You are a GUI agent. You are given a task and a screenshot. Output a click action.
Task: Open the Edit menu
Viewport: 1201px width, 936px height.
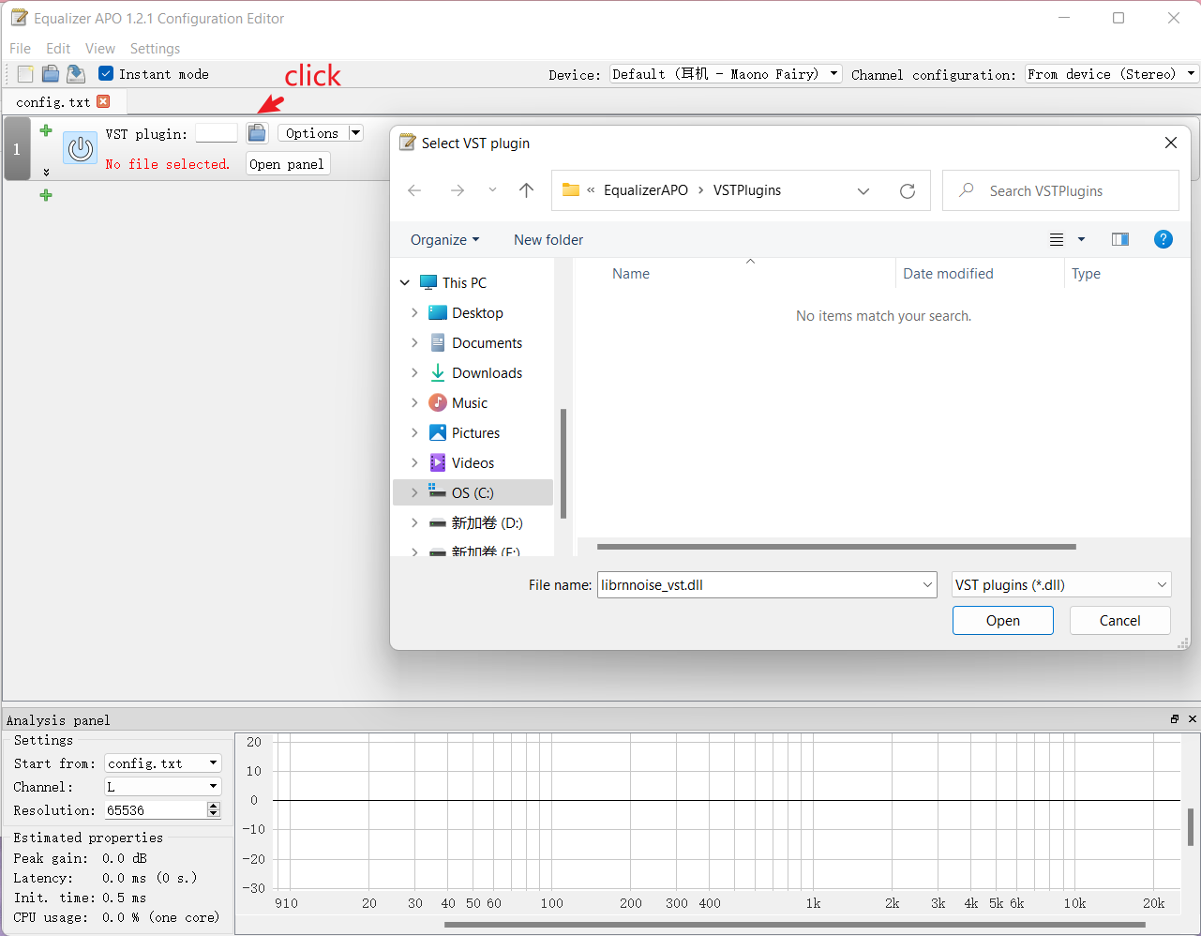(58, 49)
